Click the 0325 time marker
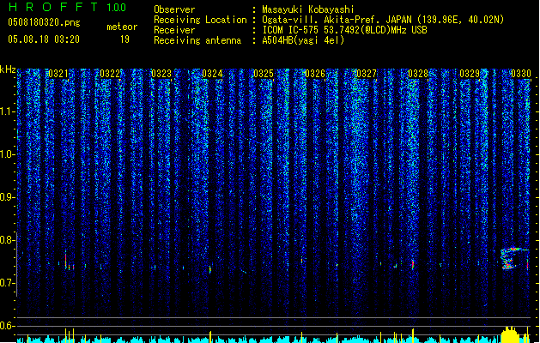The width and height of the screenshot is (540, 343). [264, 74]
